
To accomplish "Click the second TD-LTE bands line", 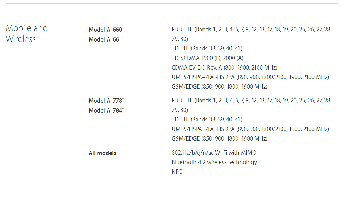I will point(207,119).
